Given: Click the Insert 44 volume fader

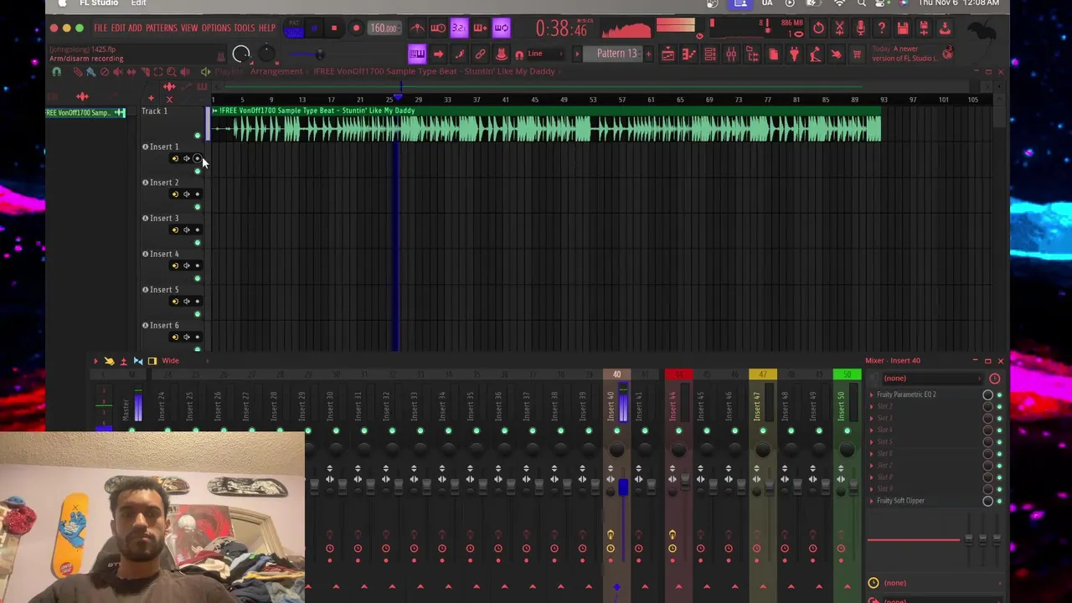Looking at the screenshot, I should pos(684,482).
